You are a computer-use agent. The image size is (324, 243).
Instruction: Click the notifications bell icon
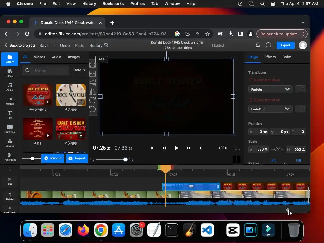point(258,45)
